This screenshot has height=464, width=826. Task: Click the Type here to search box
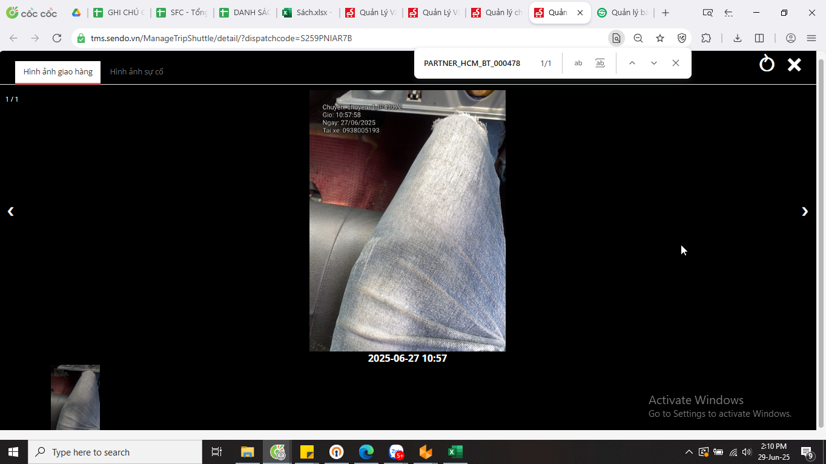click(115, 452)
